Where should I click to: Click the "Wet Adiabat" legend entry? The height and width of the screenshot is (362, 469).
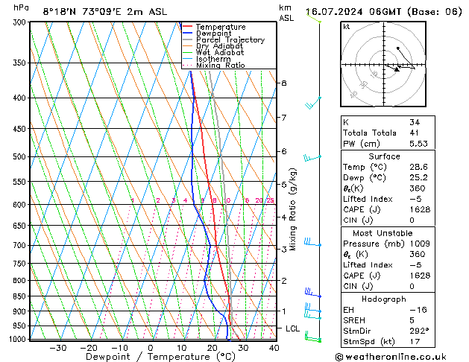(x=220, y=52)
